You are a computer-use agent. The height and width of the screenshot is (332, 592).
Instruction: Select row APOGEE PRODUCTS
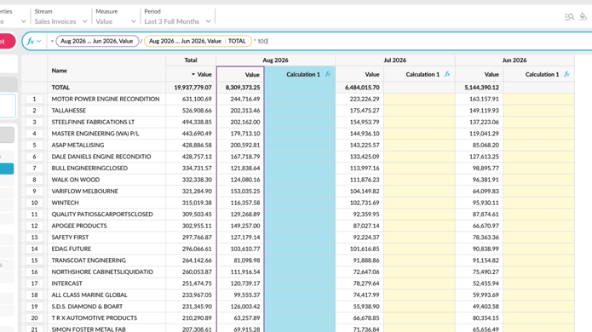[x=79, y=226]
